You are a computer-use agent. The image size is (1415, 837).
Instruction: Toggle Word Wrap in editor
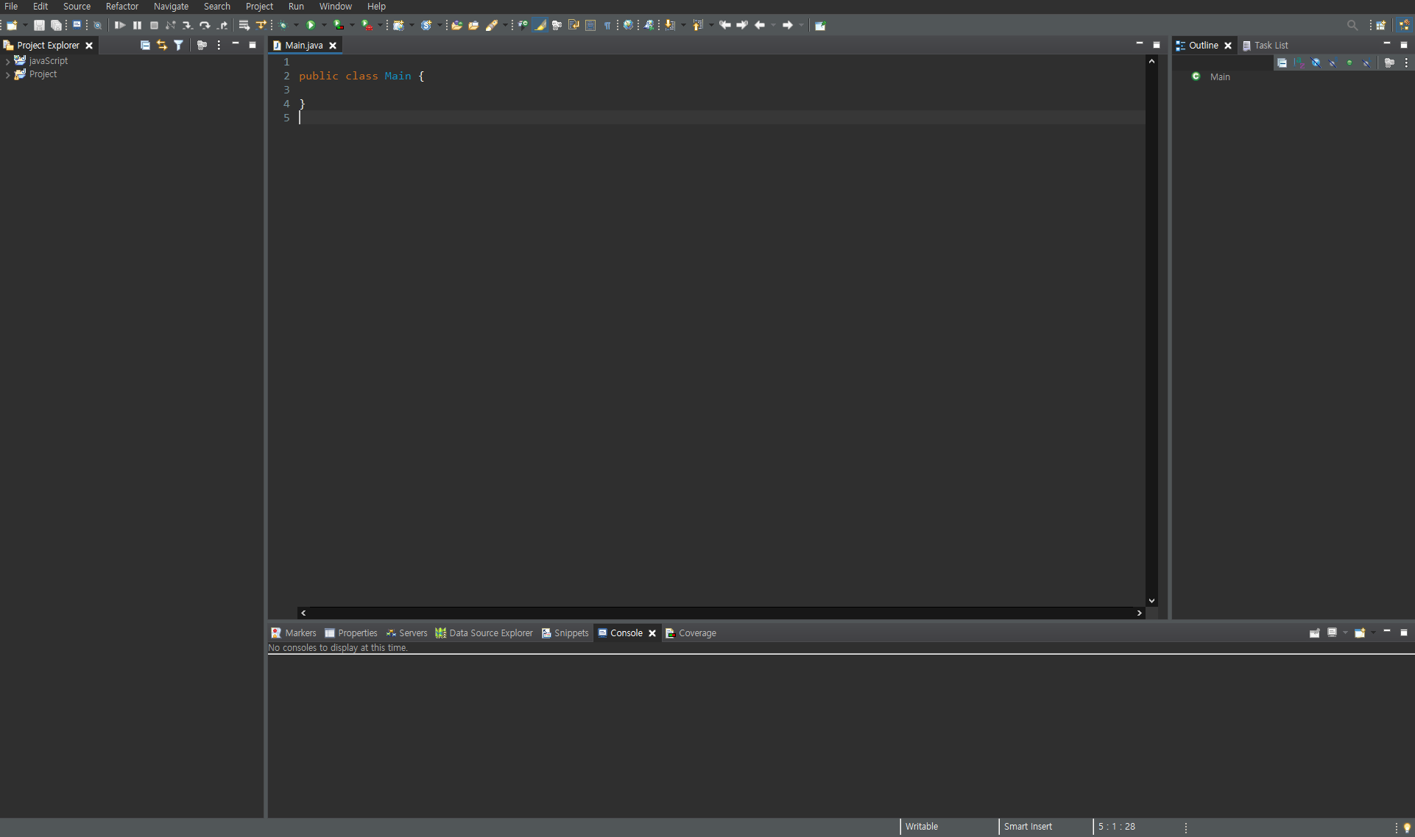click(x=574, y=25)
